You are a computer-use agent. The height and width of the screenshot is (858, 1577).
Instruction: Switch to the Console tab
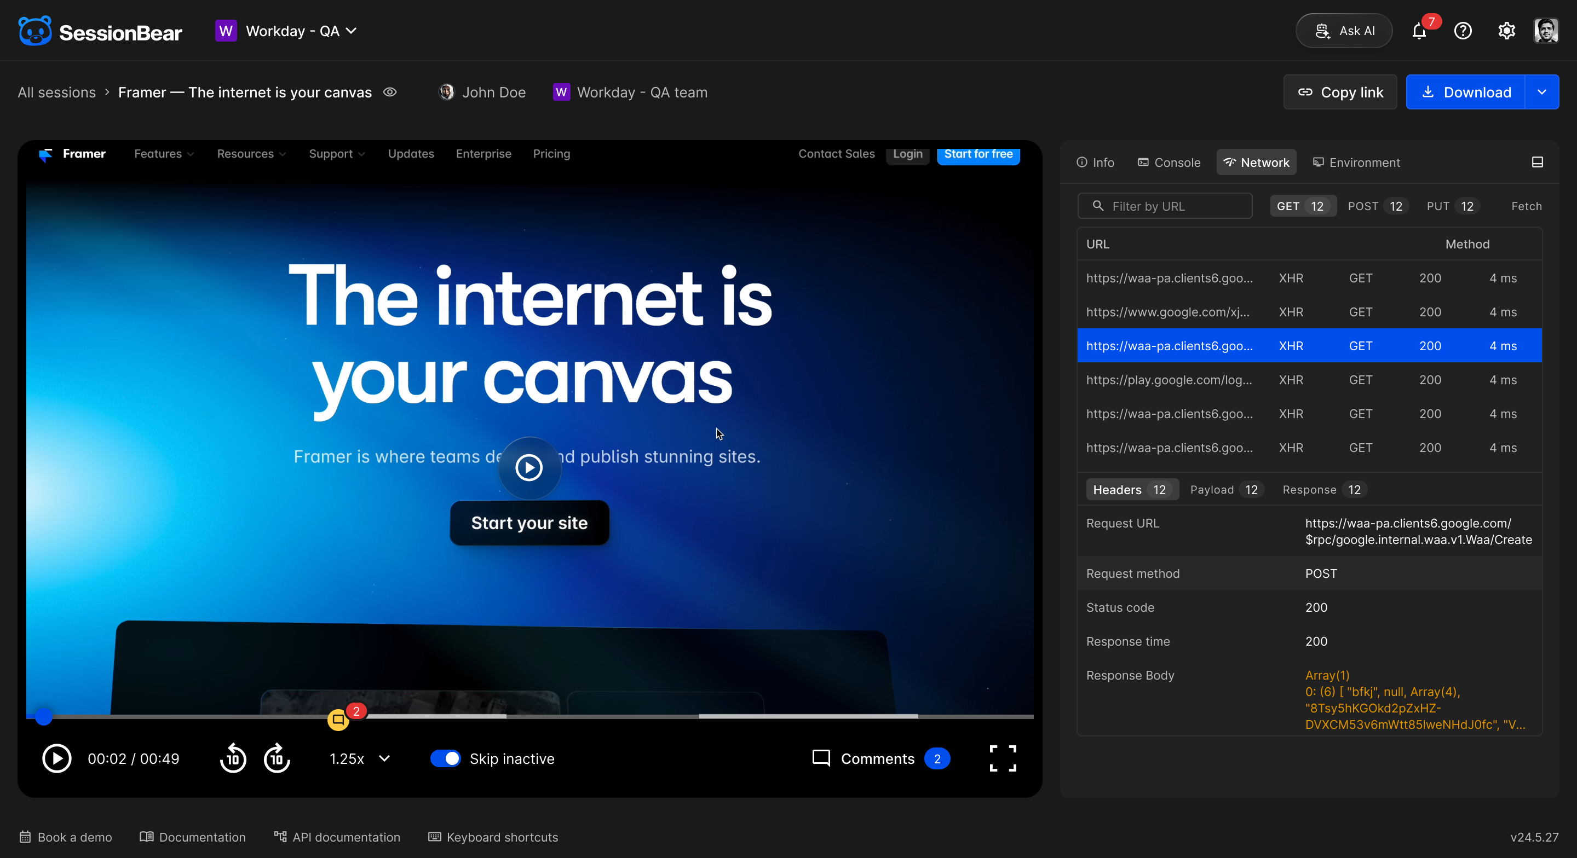[x=1169, y=162]
